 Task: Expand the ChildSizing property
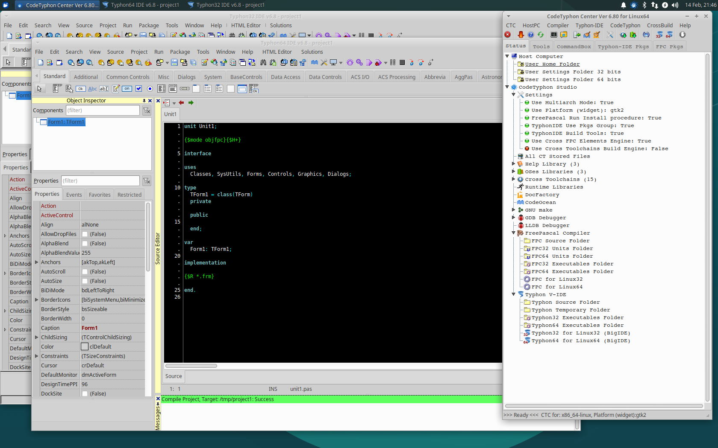37,337
